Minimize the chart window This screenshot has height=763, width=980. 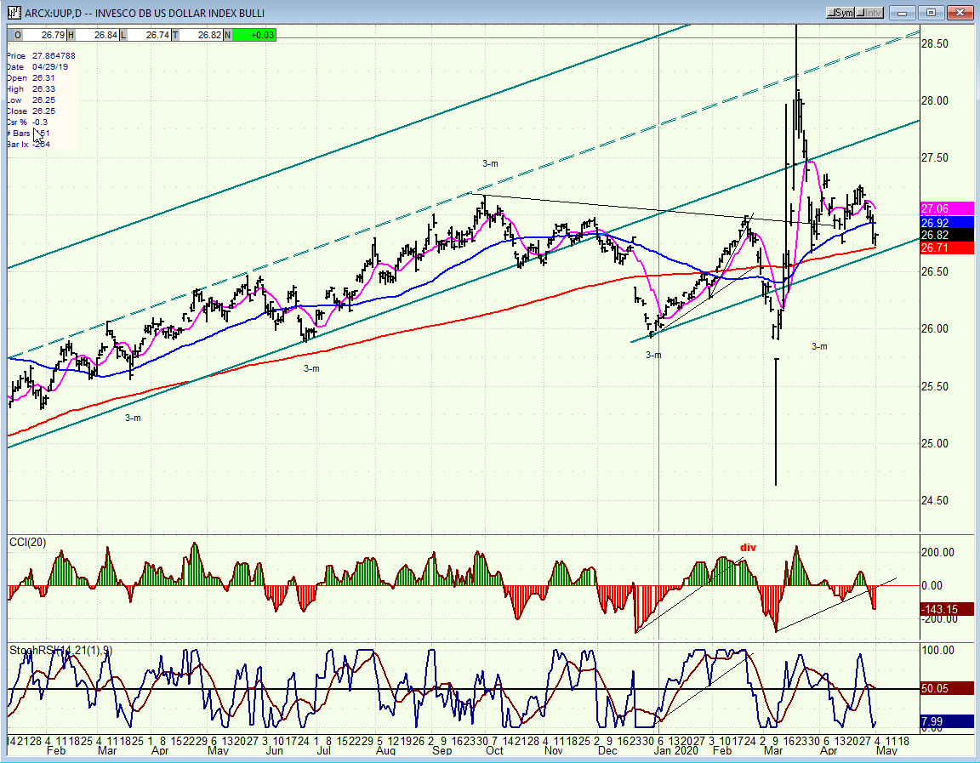[x=903, y=13]
